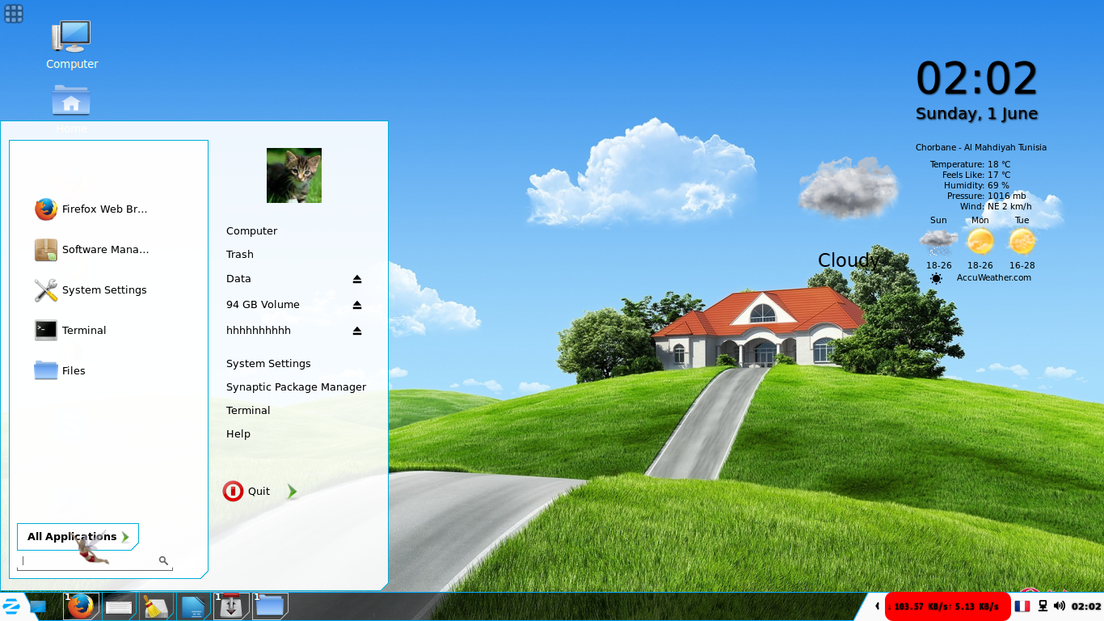Click 'Chorbane - Al Mahdiyah Tunisia' location

[980, 148]
